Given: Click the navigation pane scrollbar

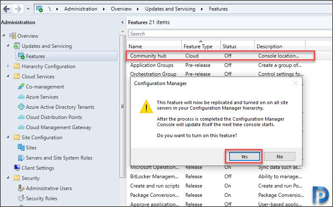Looking at the screenshot, I should (123, 107).
